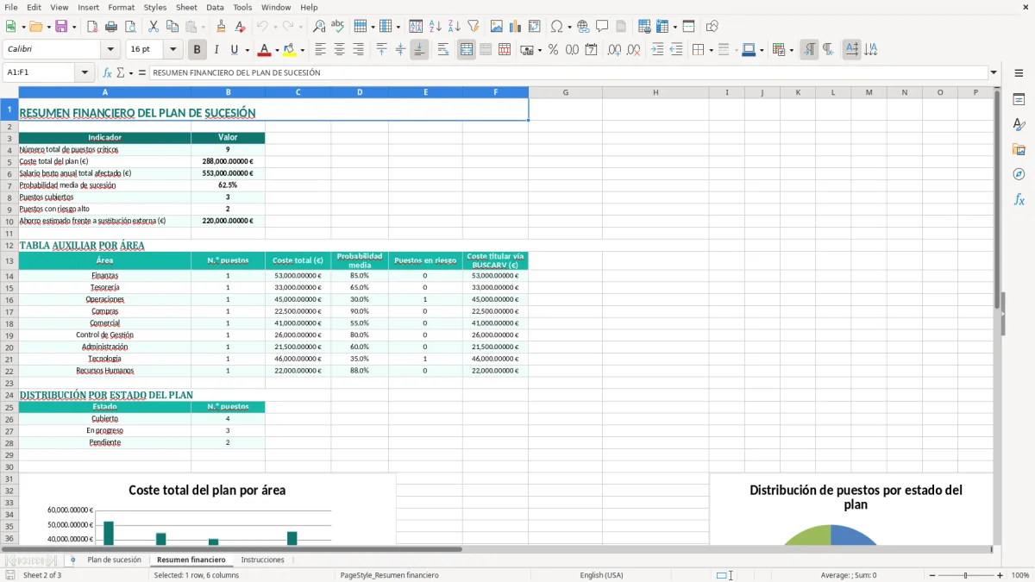Toggle the AutoFilter funnel icon
The width and height of the screenshot is (1035, 582).
point(473,27)
